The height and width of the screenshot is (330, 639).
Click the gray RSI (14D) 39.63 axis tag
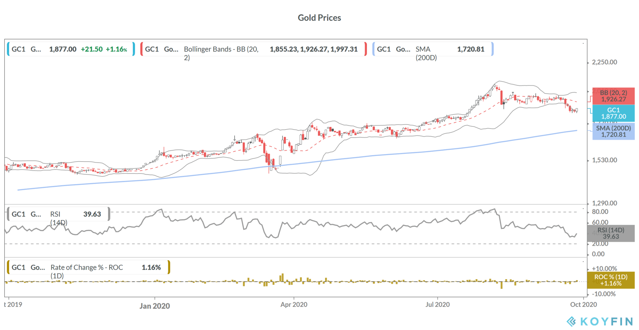tap(611, 233)
